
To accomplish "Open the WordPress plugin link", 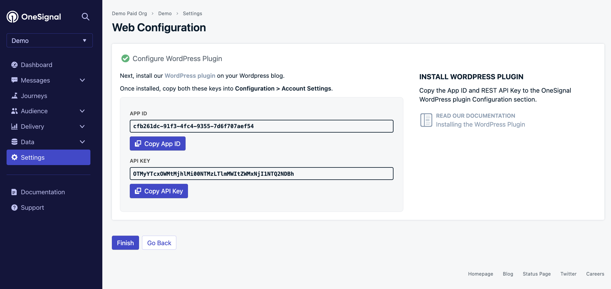I will pos(190,76).
